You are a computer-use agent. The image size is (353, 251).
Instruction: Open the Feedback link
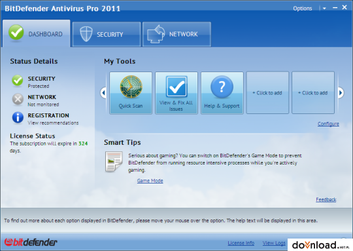(326, 199)
